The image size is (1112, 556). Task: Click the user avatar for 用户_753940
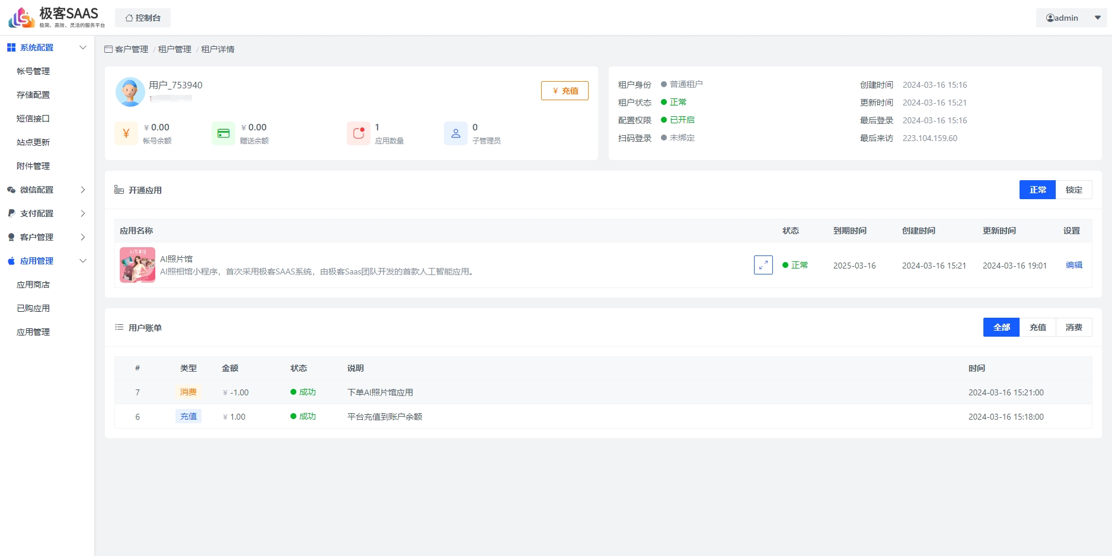[130, 92]
